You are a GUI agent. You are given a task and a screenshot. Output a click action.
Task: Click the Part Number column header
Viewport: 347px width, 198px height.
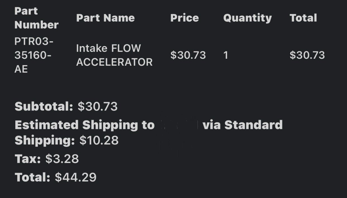pyautogui.click(x=36, y=18)
